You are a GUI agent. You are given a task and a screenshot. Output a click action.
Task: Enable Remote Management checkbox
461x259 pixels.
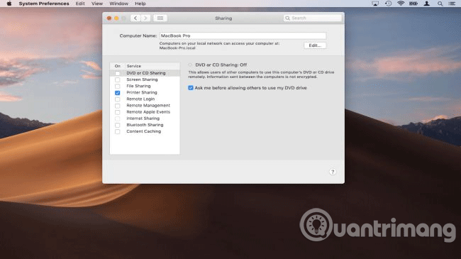point(117,105)
